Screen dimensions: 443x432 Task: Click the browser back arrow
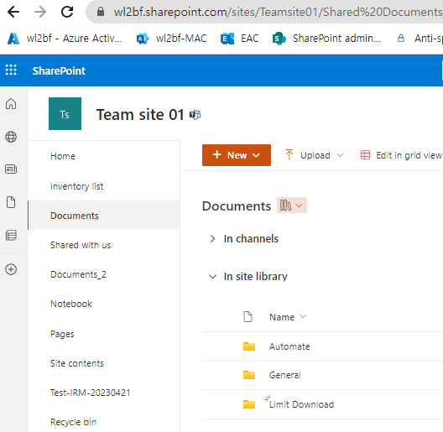[13, 12]
